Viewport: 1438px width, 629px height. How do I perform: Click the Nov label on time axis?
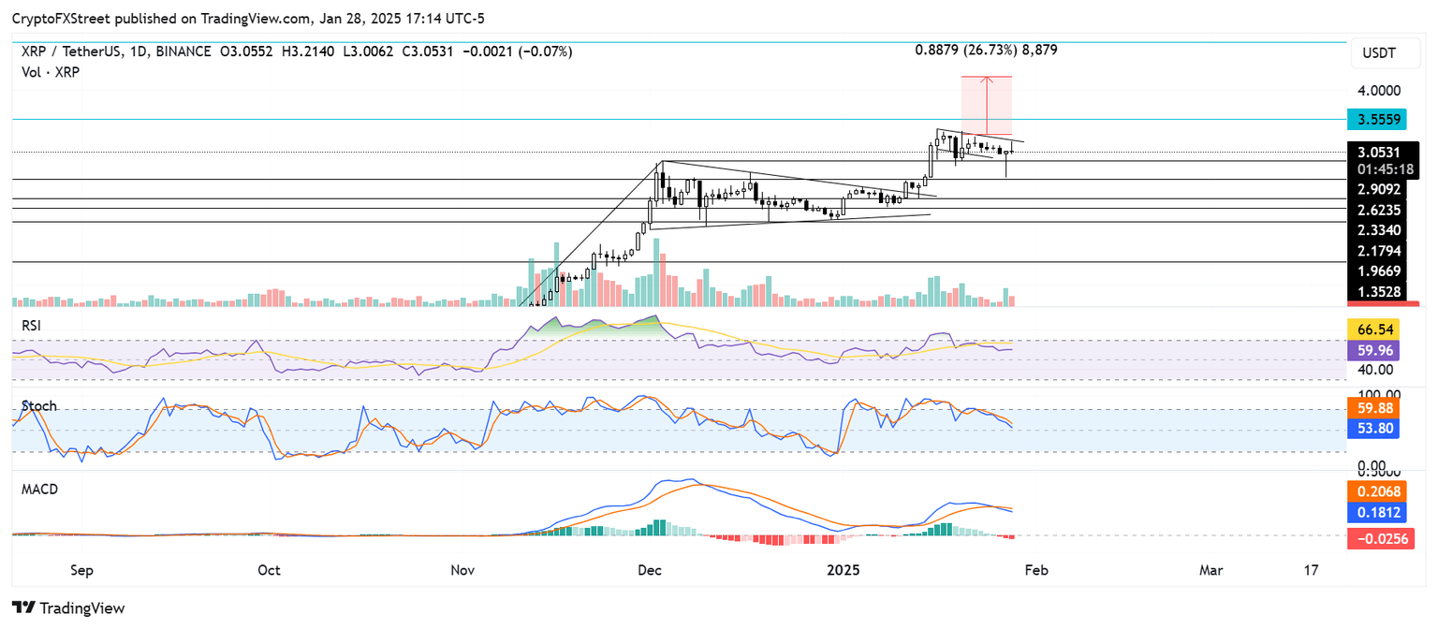[462, 569]
